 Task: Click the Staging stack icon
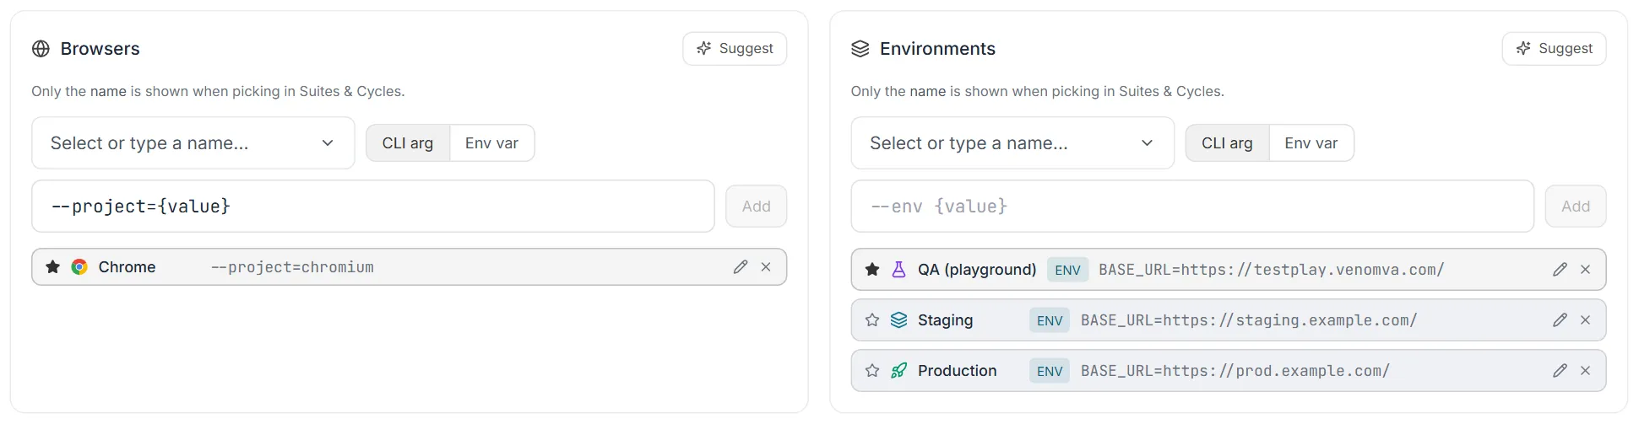898,320
